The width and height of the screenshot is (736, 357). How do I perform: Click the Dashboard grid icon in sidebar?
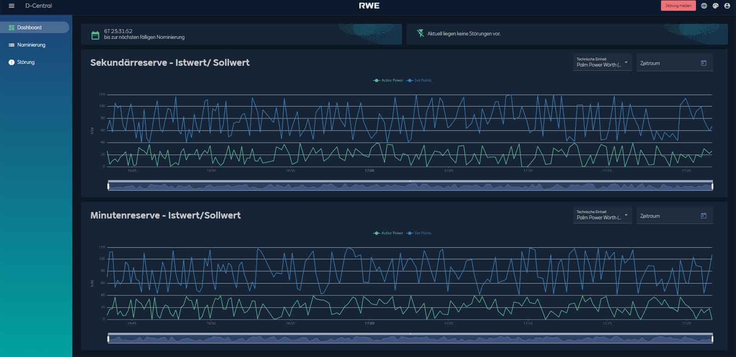[x=11, y=28]
